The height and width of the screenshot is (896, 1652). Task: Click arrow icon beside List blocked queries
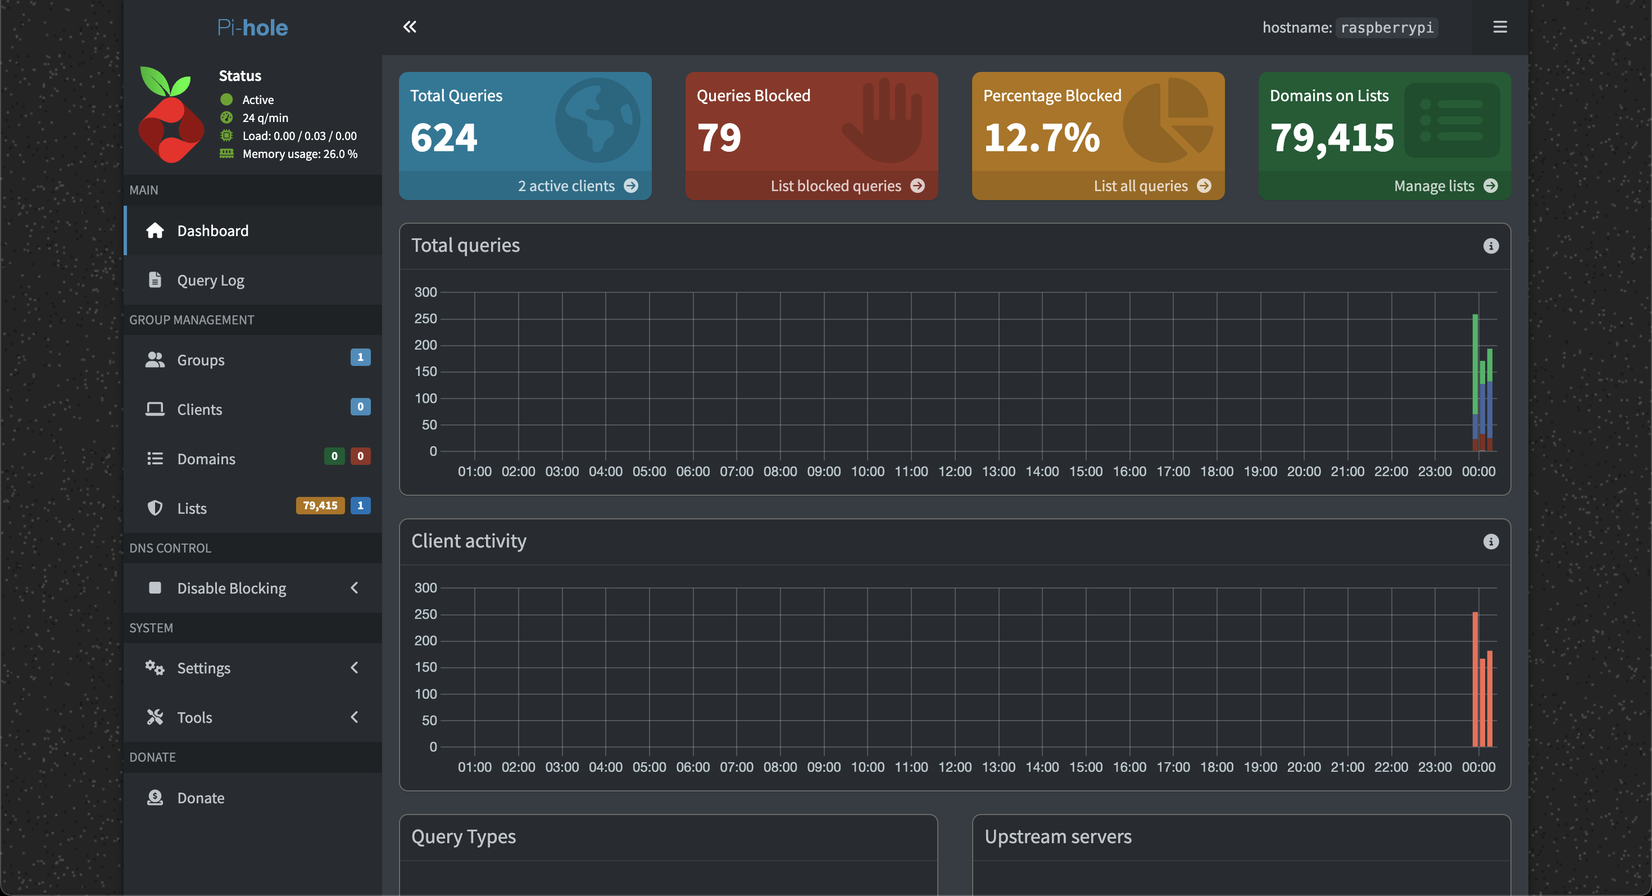coord(918,186)
